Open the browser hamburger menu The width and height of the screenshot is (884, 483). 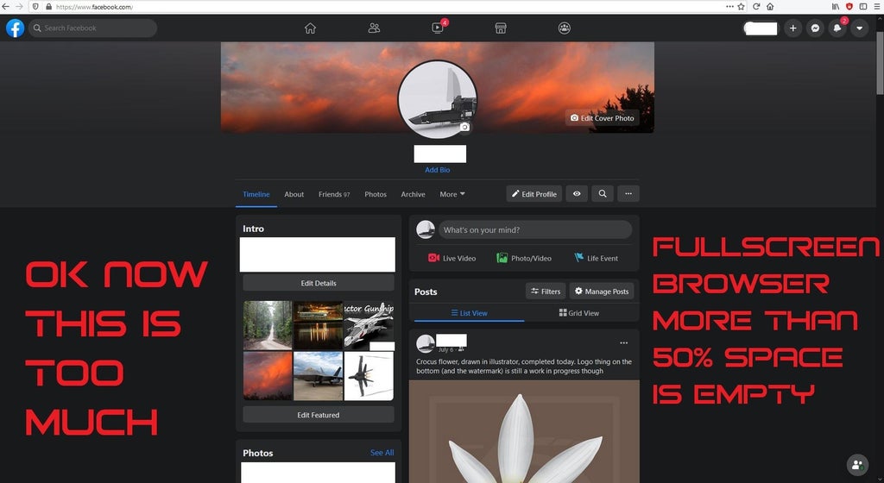point(877,7)
